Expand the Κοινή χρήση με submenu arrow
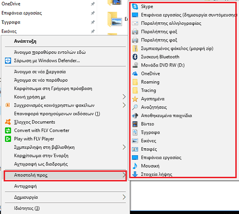239x214 pixels. pyautogui.click(x=124, y=97)
